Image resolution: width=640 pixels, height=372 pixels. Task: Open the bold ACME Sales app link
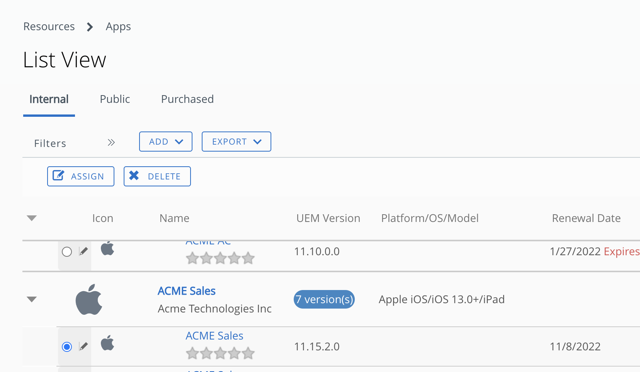(x=187, y=291)
